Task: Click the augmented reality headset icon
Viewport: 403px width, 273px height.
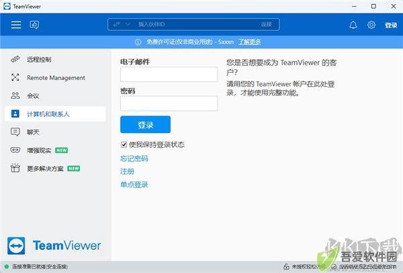Action: 15,150
